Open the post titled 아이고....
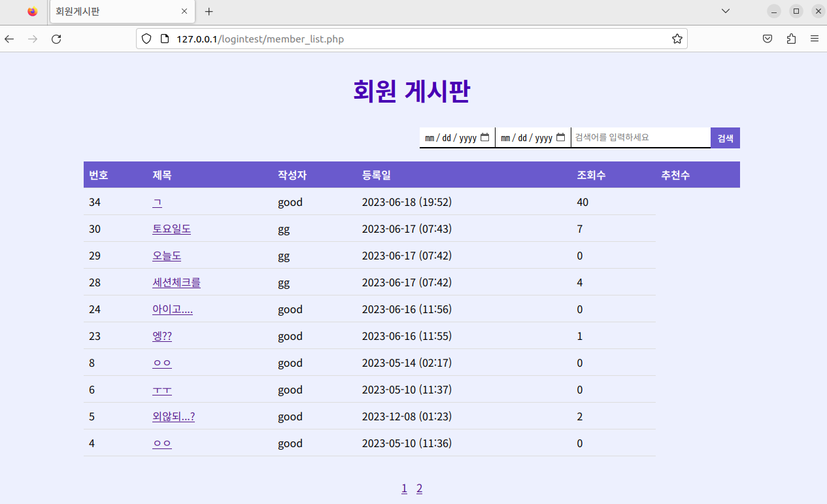The image size is (827, 504). (x=172, y=309)
